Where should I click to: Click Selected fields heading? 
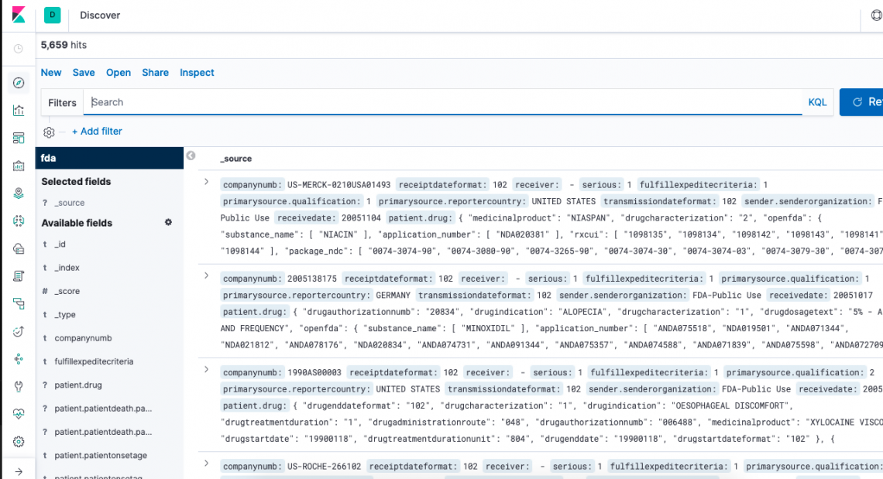pos(76,182)
